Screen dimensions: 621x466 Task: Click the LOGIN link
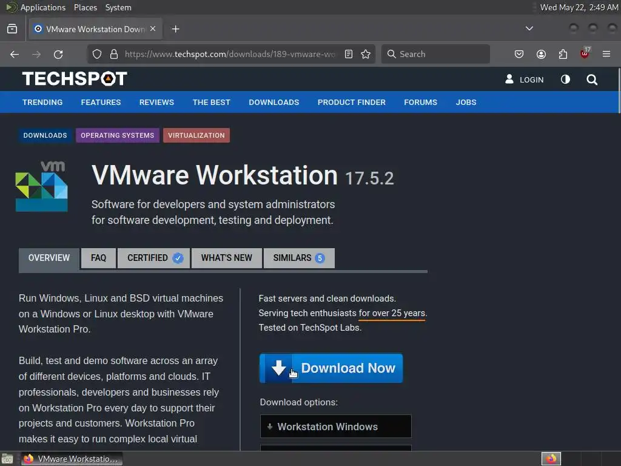525,79
